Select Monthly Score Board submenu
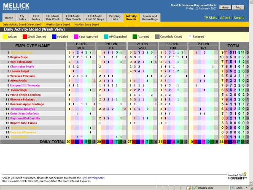 (x=86, y=24)
